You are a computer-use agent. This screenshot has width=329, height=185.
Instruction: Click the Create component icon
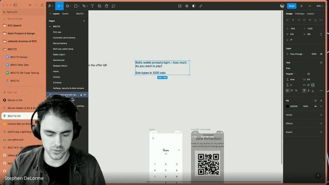click(187, 6)
